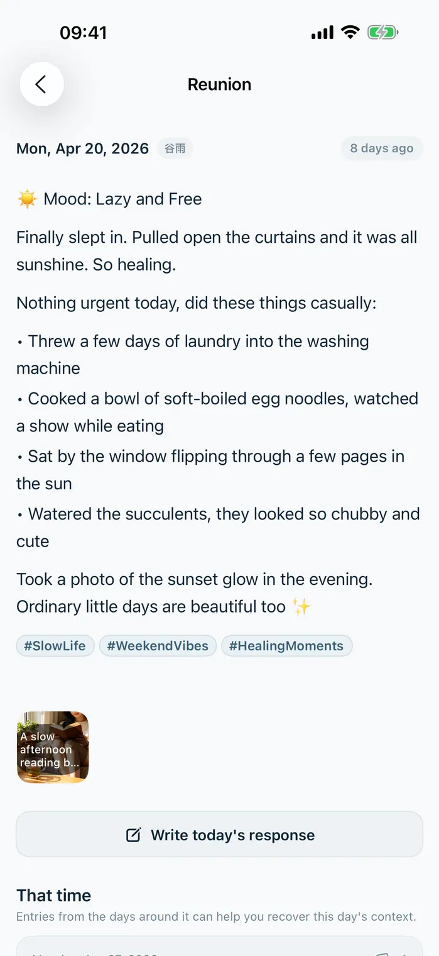Open the partially visible entry card below That time
Image resolution: width=439 pixels, height=956 pixels.
[x=219, y=946]
